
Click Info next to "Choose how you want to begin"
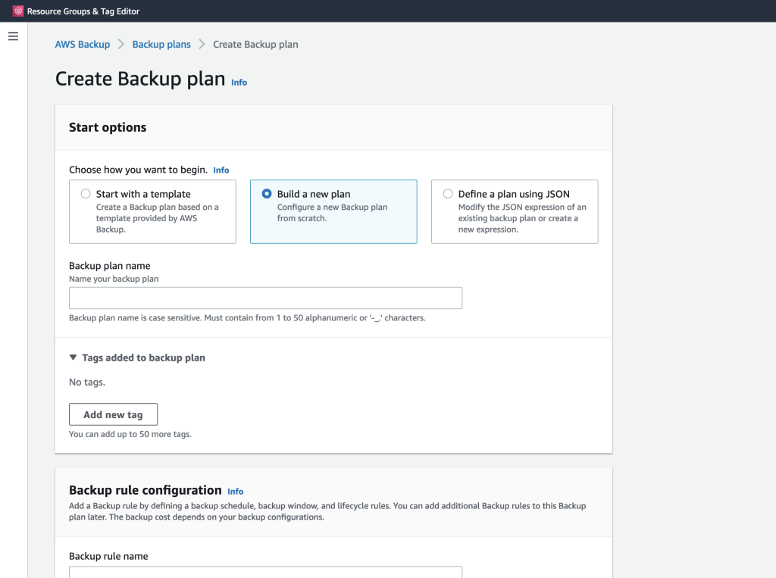click(x=221, y=170)
